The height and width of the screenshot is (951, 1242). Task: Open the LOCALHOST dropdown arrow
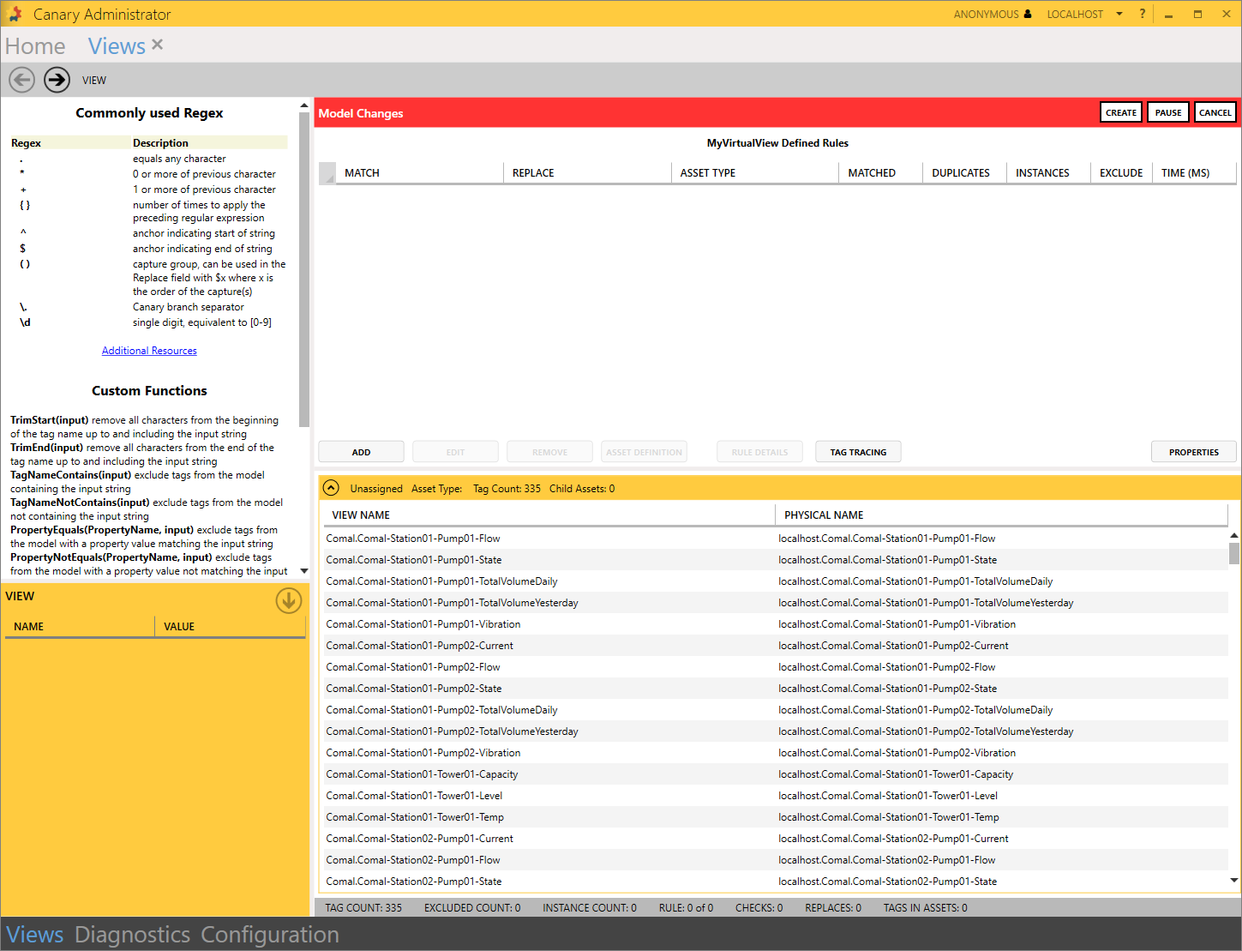1119,14
